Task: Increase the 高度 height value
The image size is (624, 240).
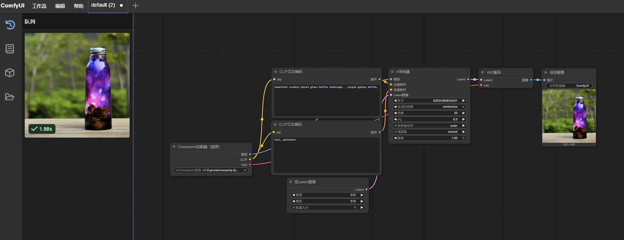Action: [362, 201]
